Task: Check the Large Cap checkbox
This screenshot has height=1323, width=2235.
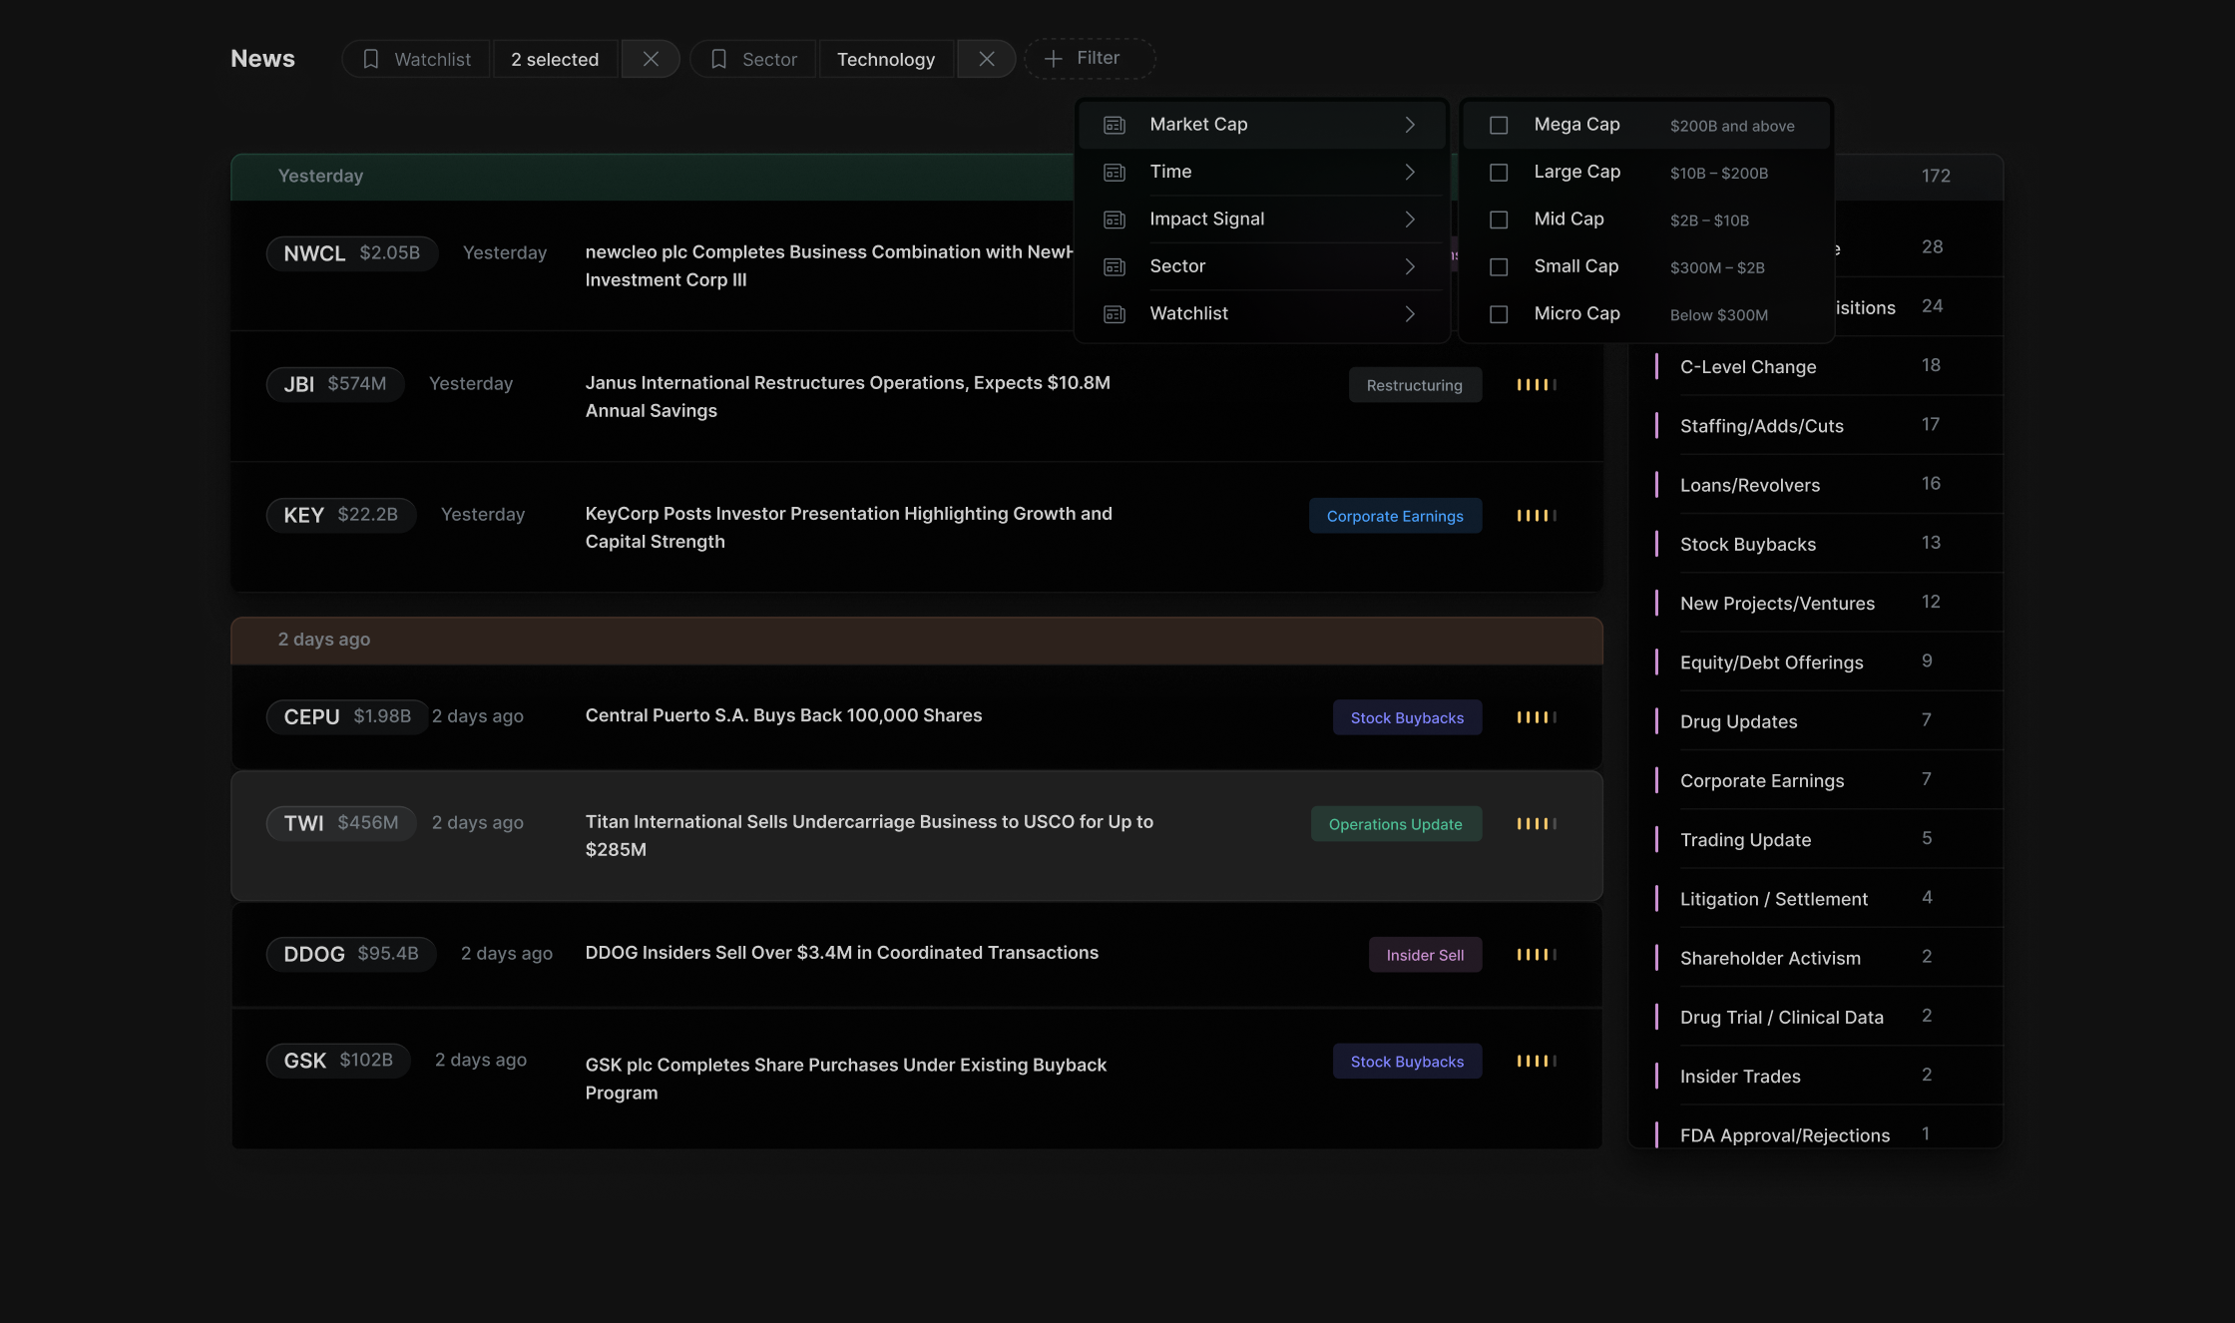Action: click(x=1499, y=173)
